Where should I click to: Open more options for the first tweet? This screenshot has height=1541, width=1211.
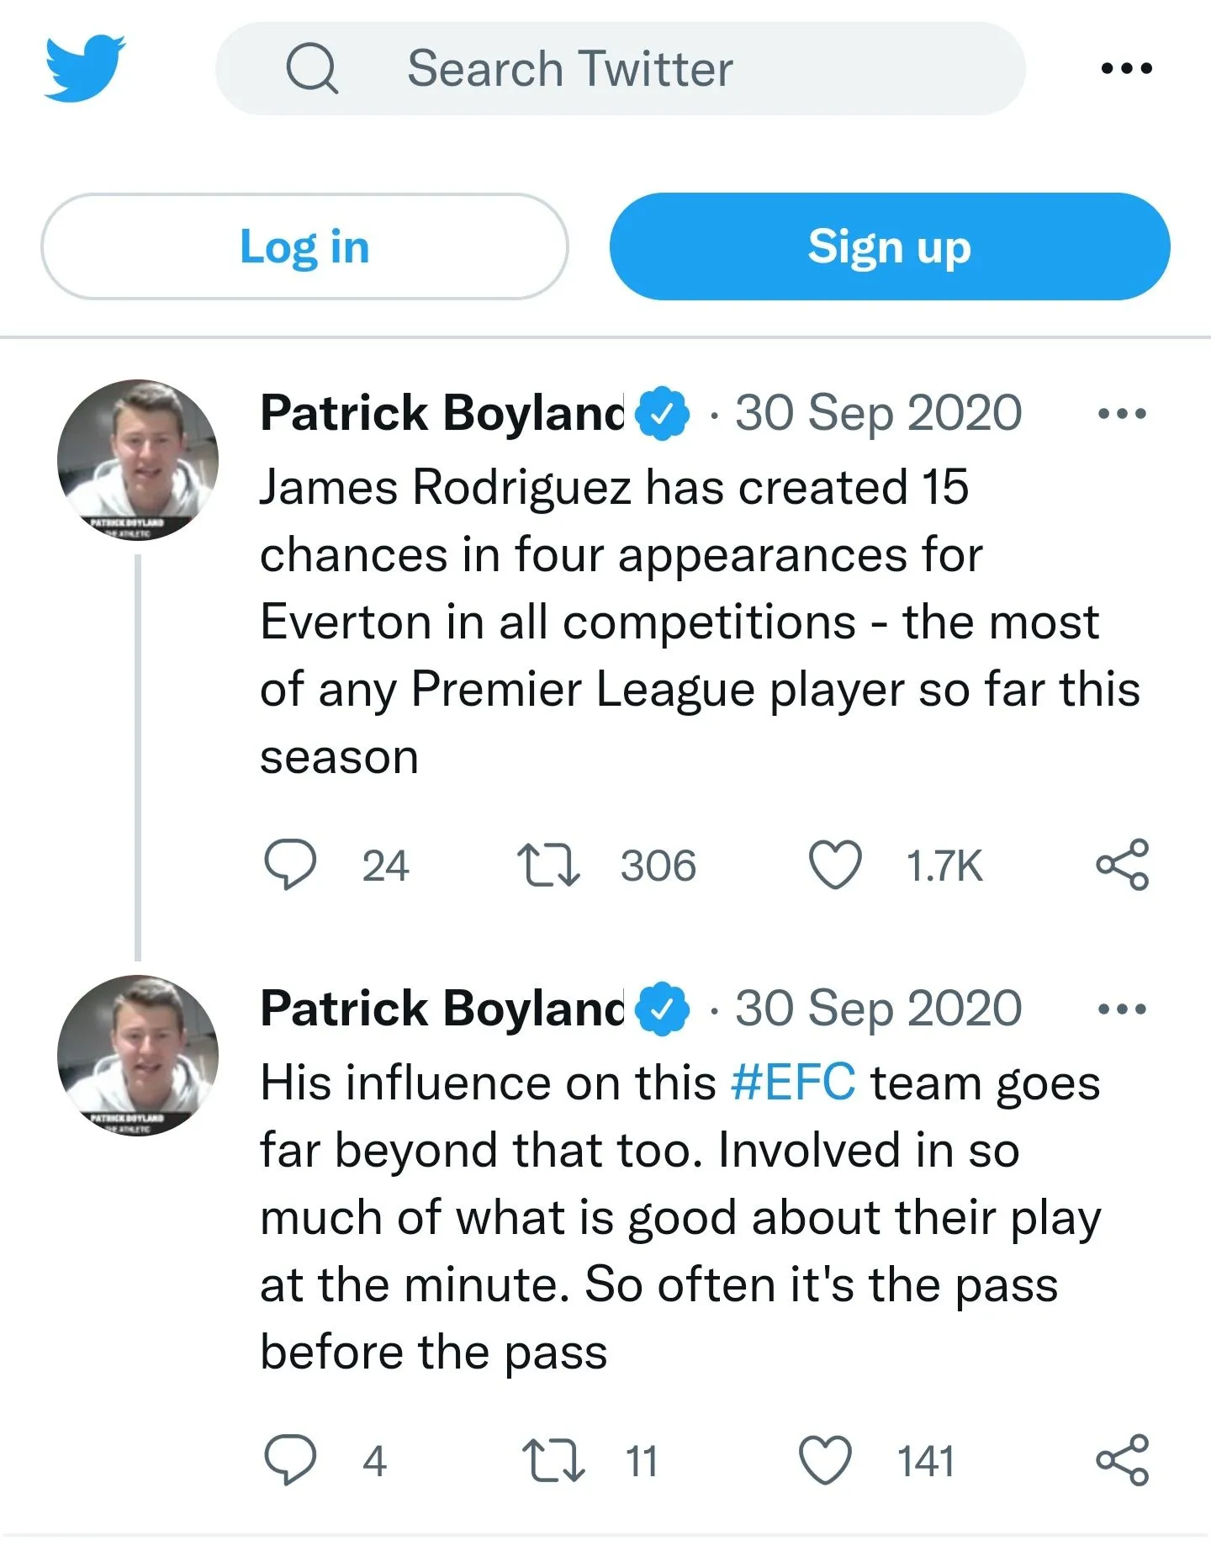(x=1122, y=413)
